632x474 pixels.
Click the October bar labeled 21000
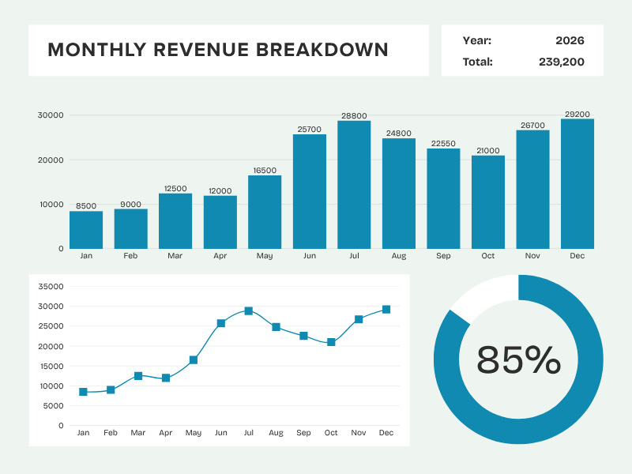coord(488,202)
